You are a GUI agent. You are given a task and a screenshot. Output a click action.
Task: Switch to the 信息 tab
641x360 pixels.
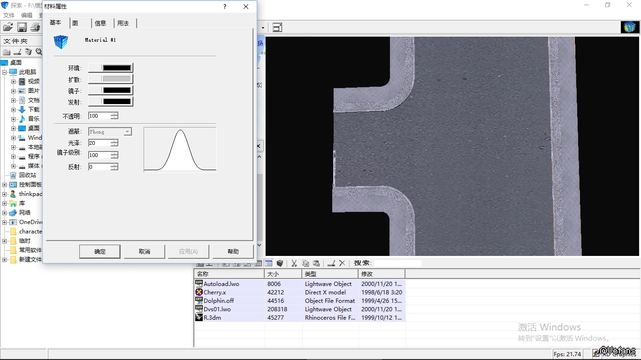100,23
